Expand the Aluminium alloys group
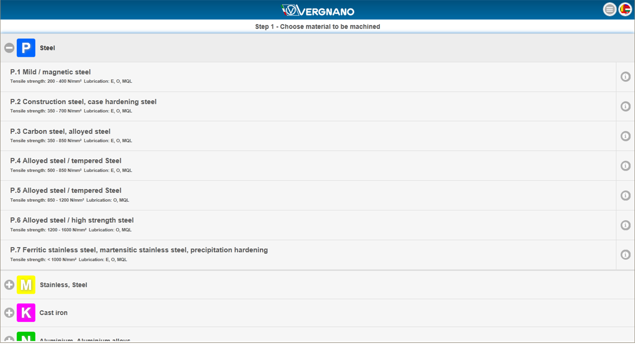This screenshot has width=635, height=357. pyautogui.click(x=9, y=339)
